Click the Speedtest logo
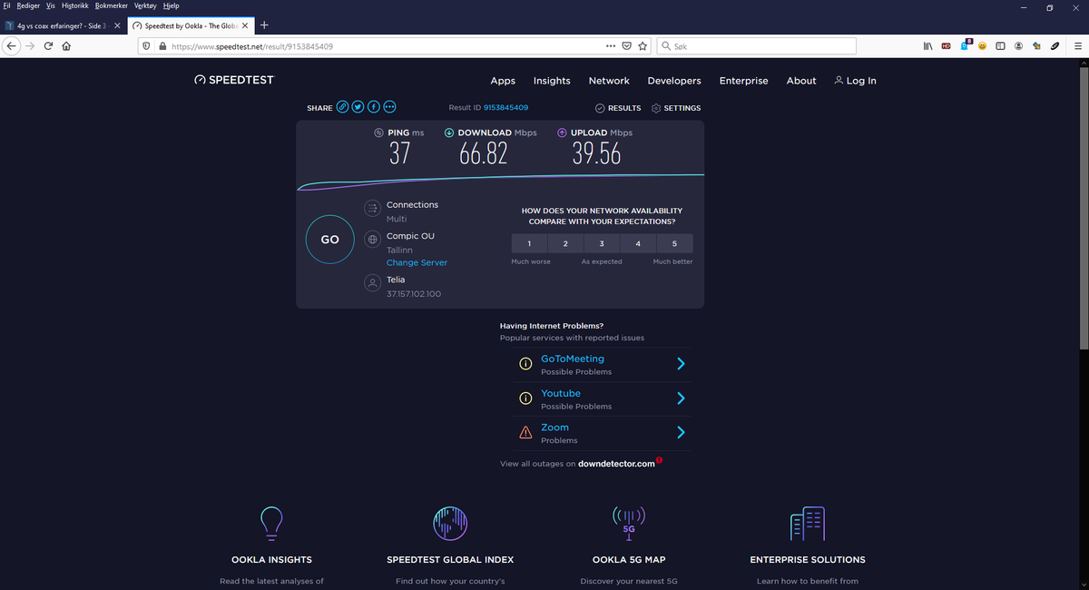This screenshot has width=1089, height=590. coord(234,80)
